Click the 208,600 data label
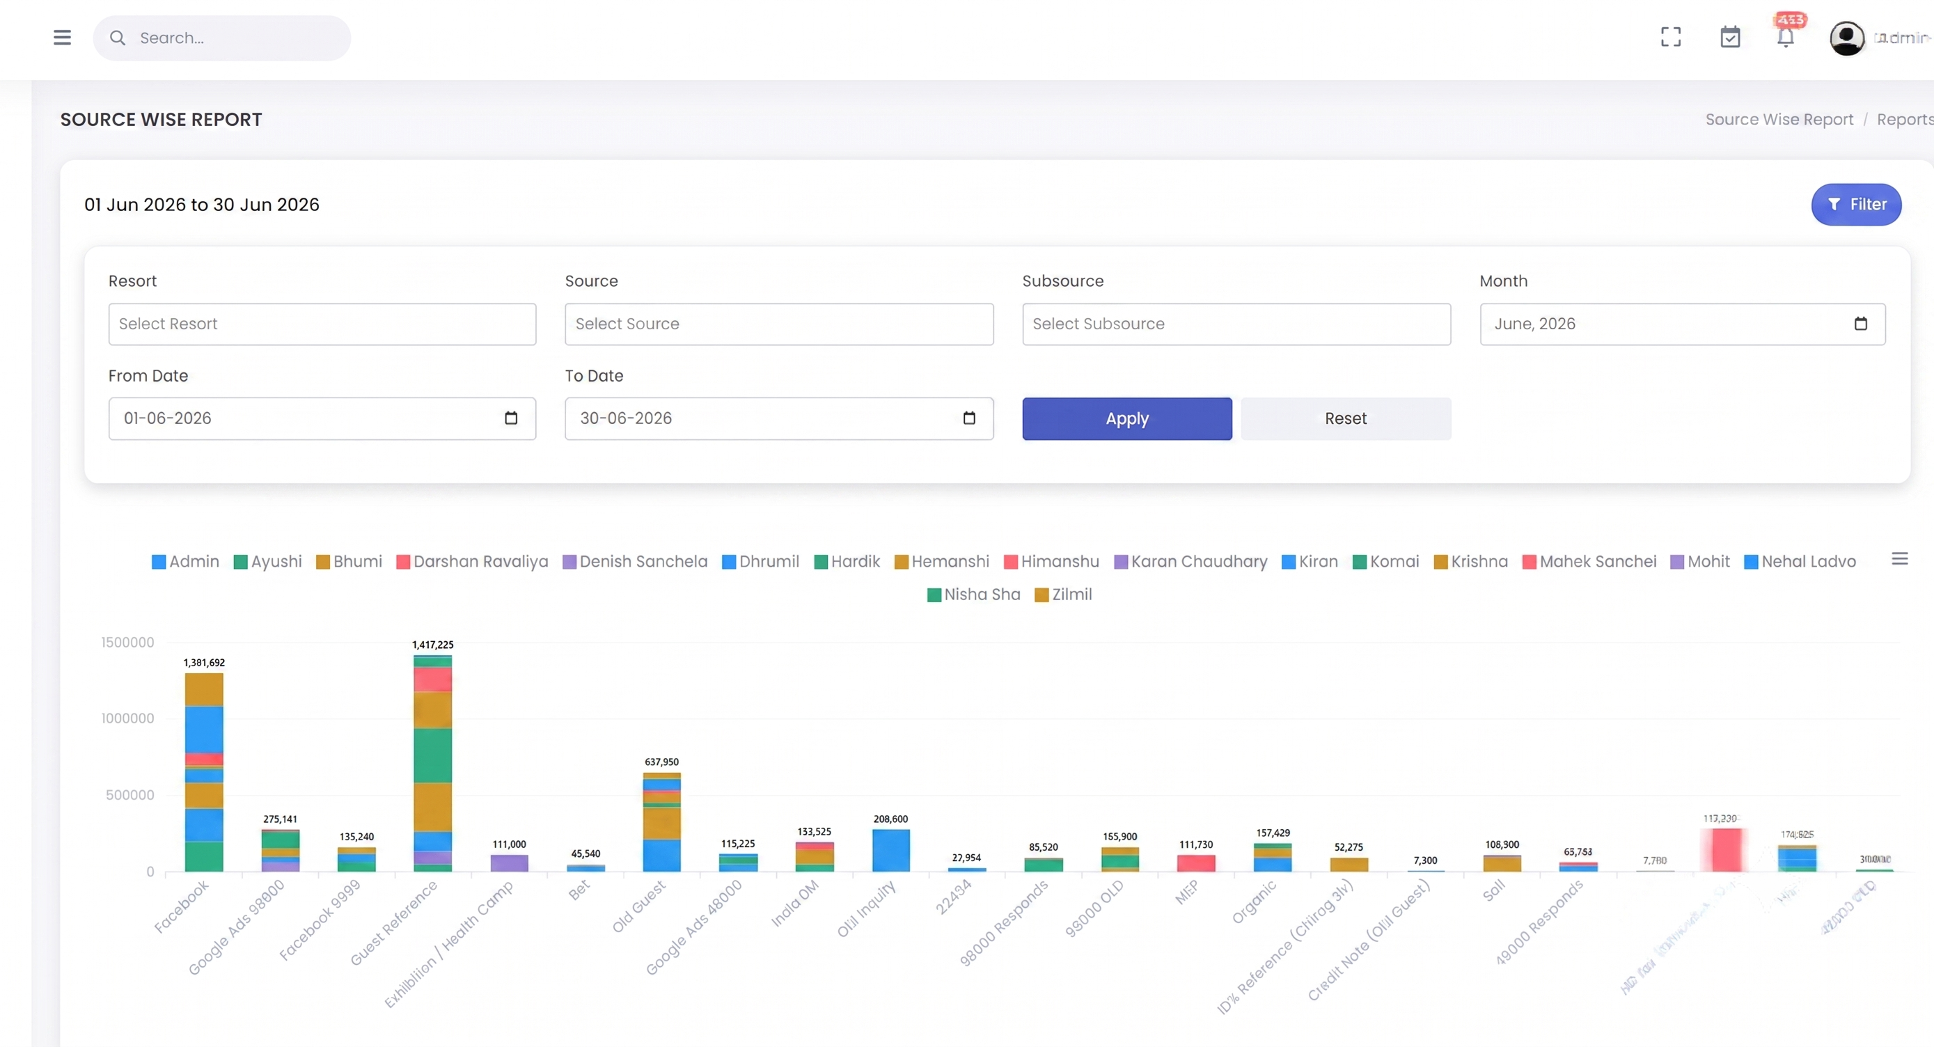Viewport: 1934px width, 1047px height. point(890,819)
